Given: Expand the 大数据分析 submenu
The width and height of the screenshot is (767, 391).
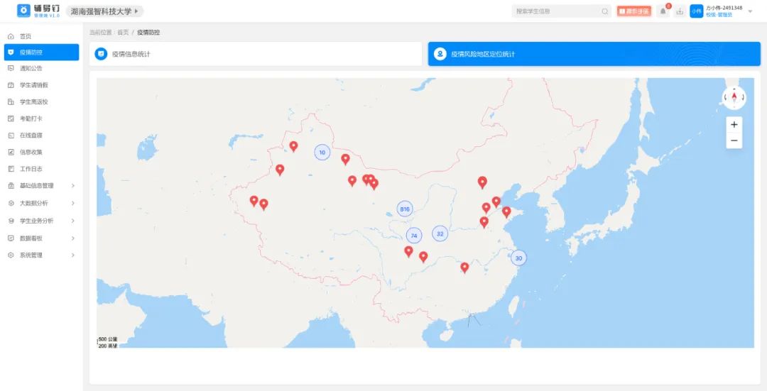Looking at the screenshot, I should 41,203.
